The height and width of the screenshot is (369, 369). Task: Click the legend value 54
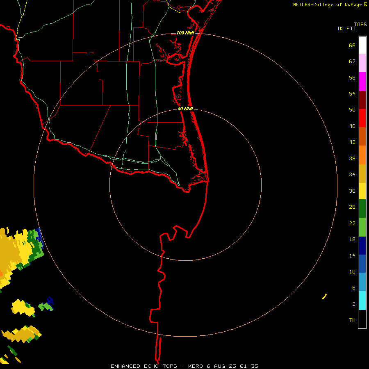point(352,93)
